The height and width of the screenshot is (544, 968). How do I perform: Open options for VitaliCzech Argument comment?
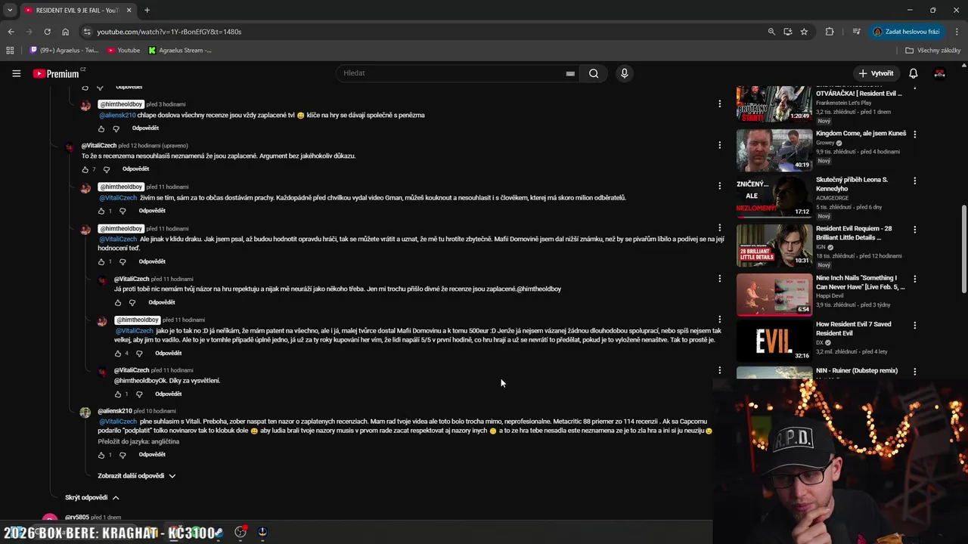click(719, 145)
